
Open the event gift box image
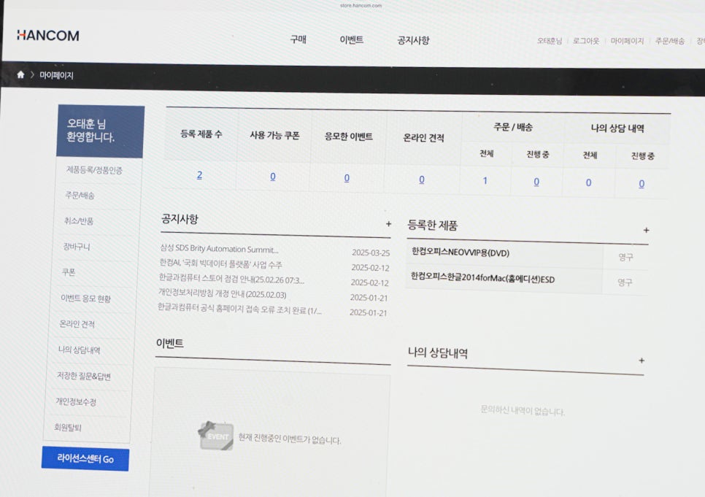[216, 436]
